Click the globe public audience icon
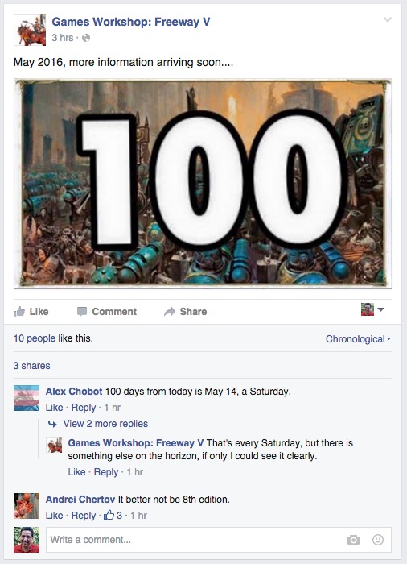The height and width of the screenshot is (564, 407). point(86,38)
